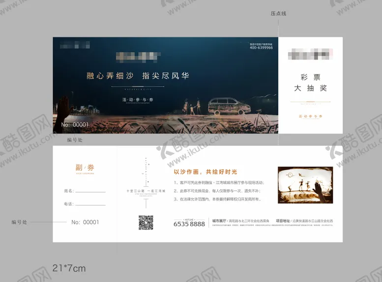Image resolution: width=382 pixels, height=282 pixels.
Task: Click the blurred logo on the white stub
Action: 310,54
